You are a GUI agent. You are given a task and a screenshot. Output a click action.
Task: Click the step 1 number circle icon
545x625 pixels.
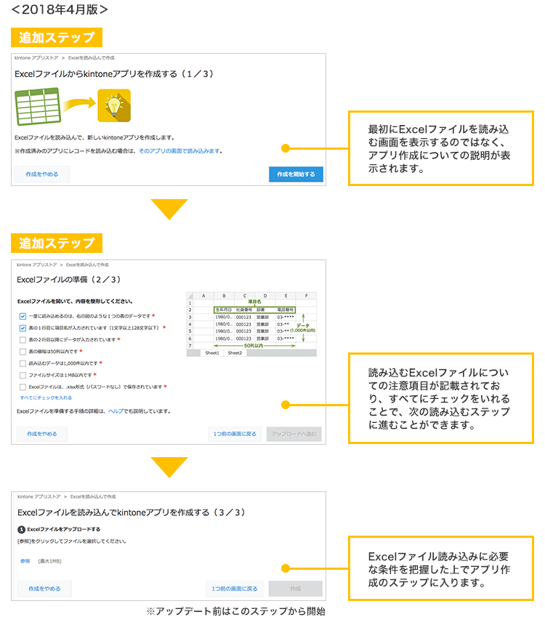pyautogui.click(x=21, y=529)
